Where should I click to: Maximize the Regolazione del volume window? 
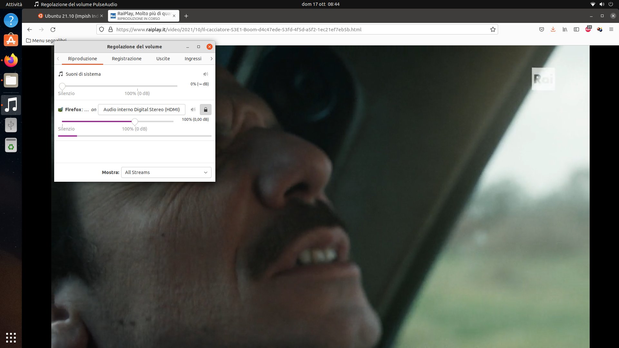pos(199,47)
